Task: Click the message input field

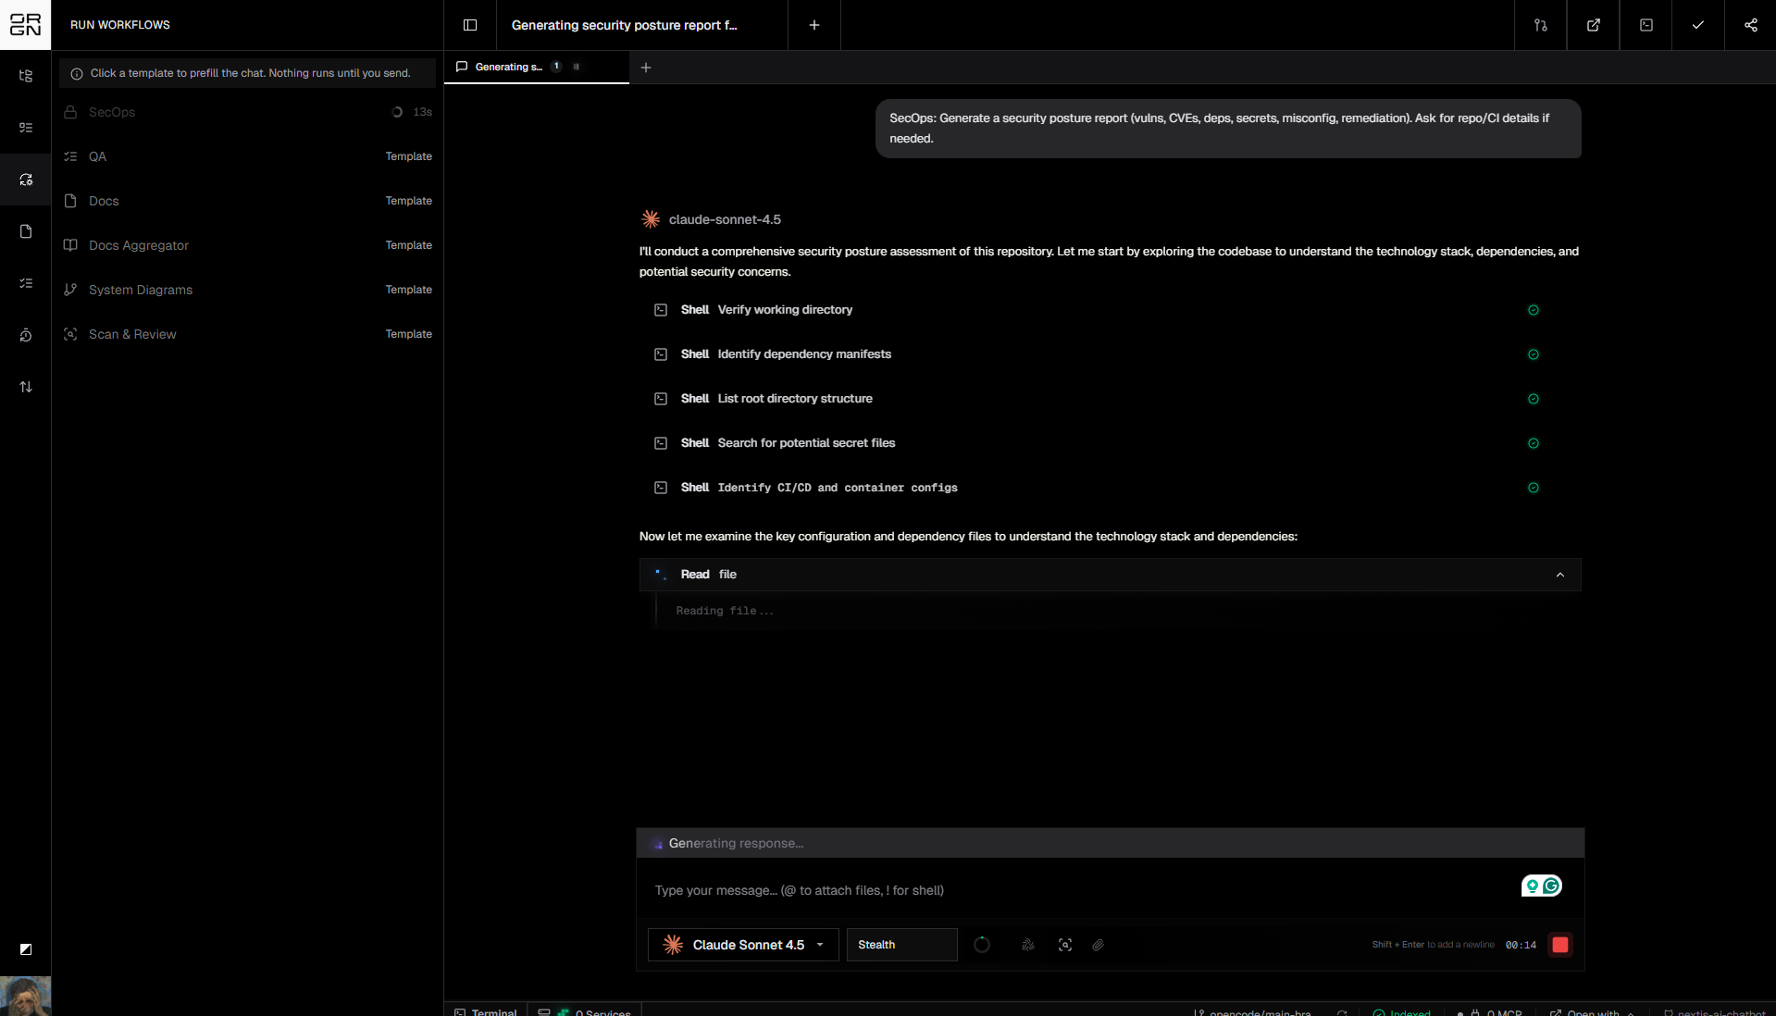Action: pos(1074,890)
